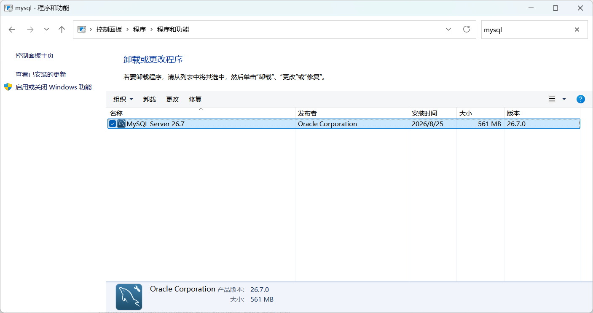The width and height of the screenshot is (593, 313).
Task: Select MySQL Server 26.7 name text
Action: pos(156,124)
